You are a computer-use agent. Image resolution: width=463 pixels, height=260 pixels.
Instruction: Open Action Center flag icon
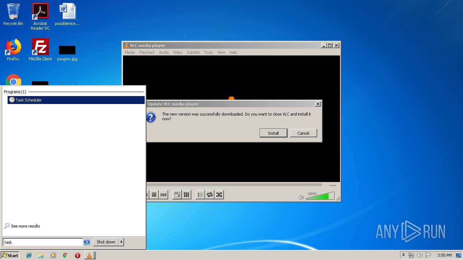click(429, 255)
